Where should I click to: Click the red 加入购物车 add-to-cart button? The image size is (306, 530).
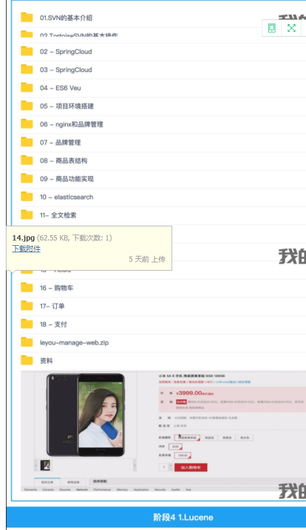pos(190,467)
